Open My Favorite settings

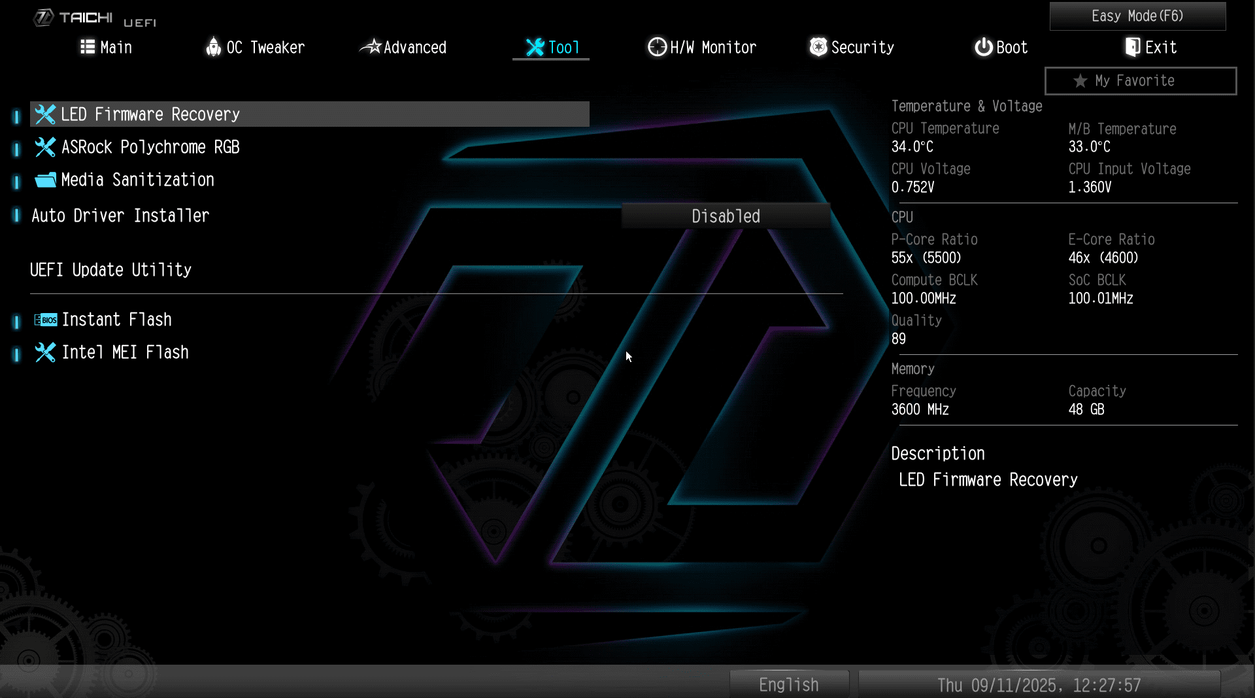point(1141,81)
